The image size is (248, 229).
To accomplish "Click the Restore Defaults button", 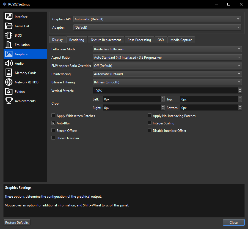I will tap(17, 222).
